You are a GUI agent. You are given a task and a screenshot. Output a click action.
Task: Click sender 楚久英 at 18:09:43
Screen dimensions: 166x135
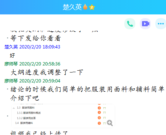click(11, 47)
